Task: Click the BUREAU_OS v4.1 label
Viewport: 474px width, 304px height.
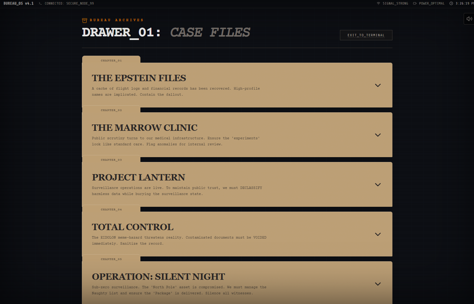Action: [x=18, y=3]
